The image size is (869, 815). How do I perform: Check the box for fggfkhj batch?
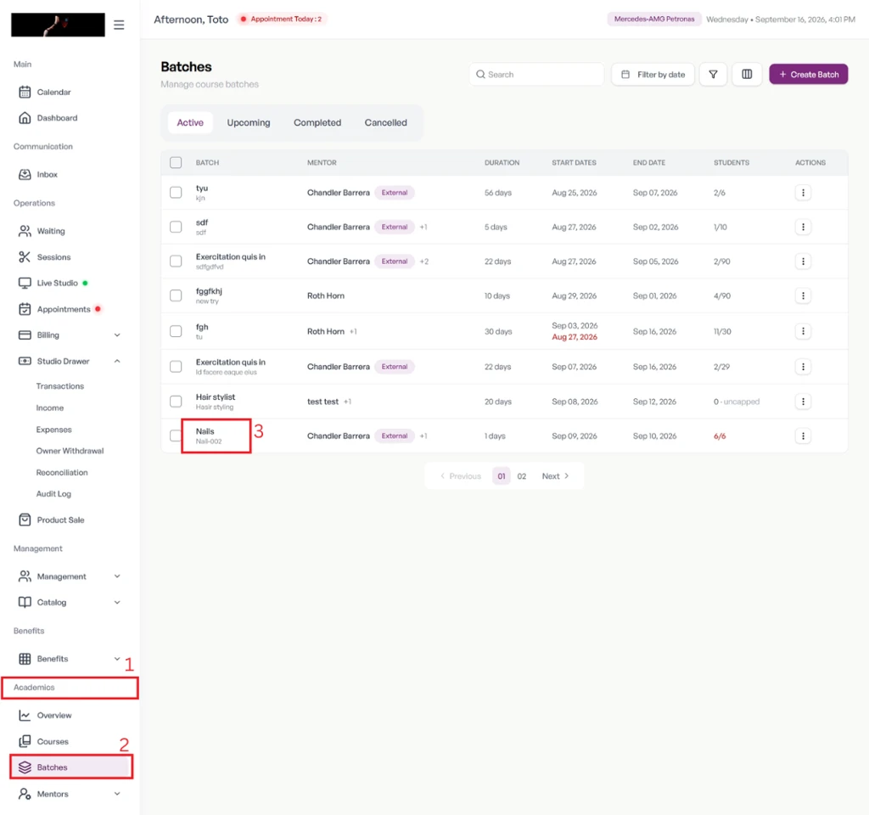pos(176,295)
